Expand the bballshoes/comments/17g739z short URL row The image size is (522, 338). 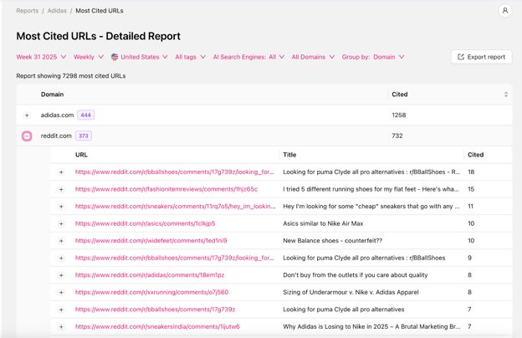(61, 310)
